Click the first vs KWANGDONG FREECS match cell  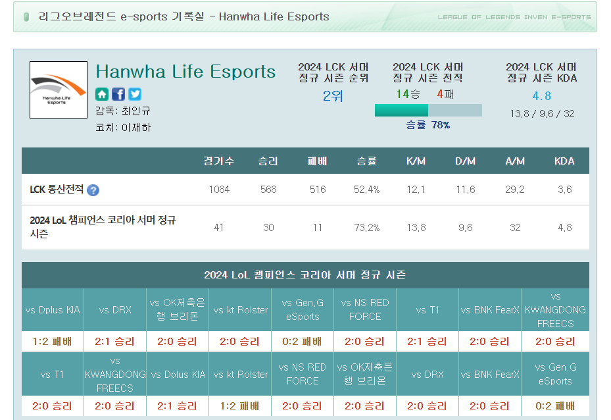555,310
